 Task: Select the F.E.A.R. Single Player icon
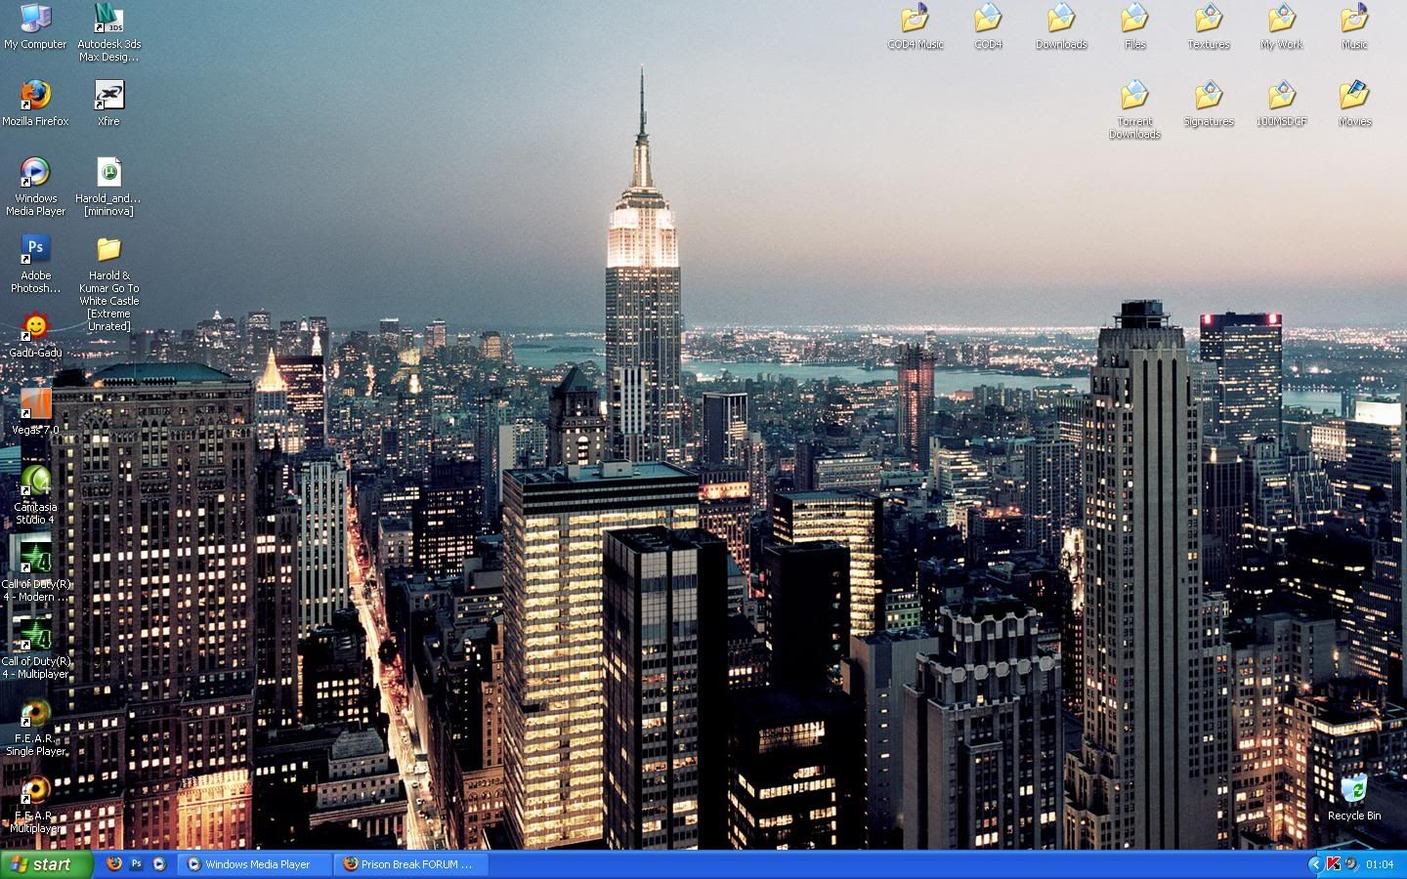pyautogui.click(x=35, y=713)
